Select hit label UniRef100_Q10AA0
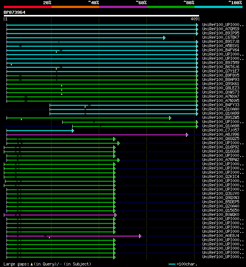This screenshot has height=267, width=246. click(221, 109)
